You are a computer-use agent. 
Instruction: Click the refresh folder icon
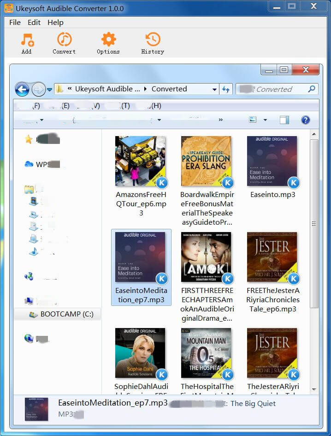click(226, 90)
